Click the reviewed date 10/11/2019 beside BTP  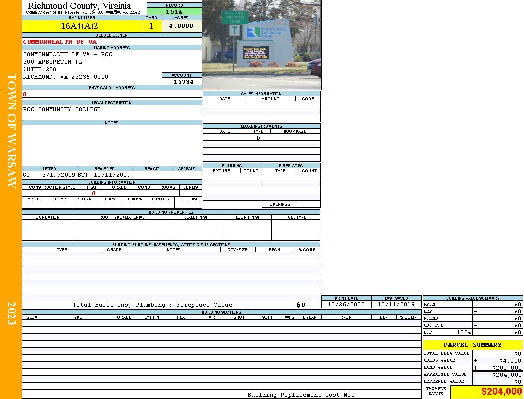click(112, 175)
